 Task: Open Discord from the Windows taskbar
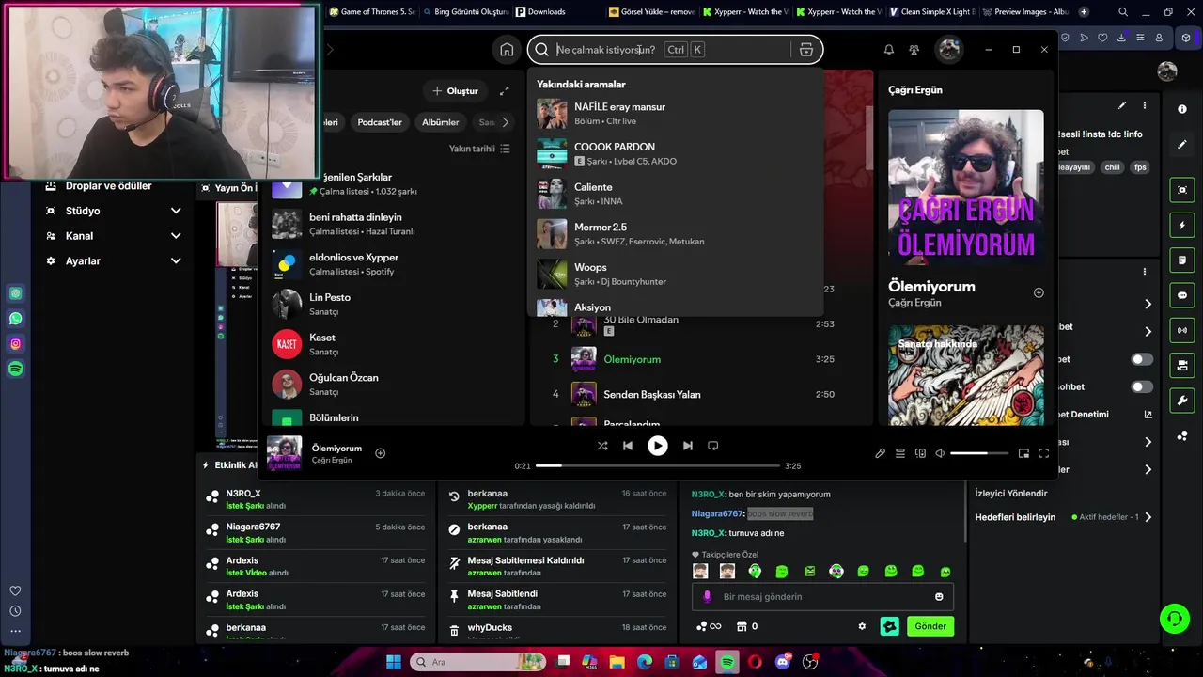(x=783, y=662)
